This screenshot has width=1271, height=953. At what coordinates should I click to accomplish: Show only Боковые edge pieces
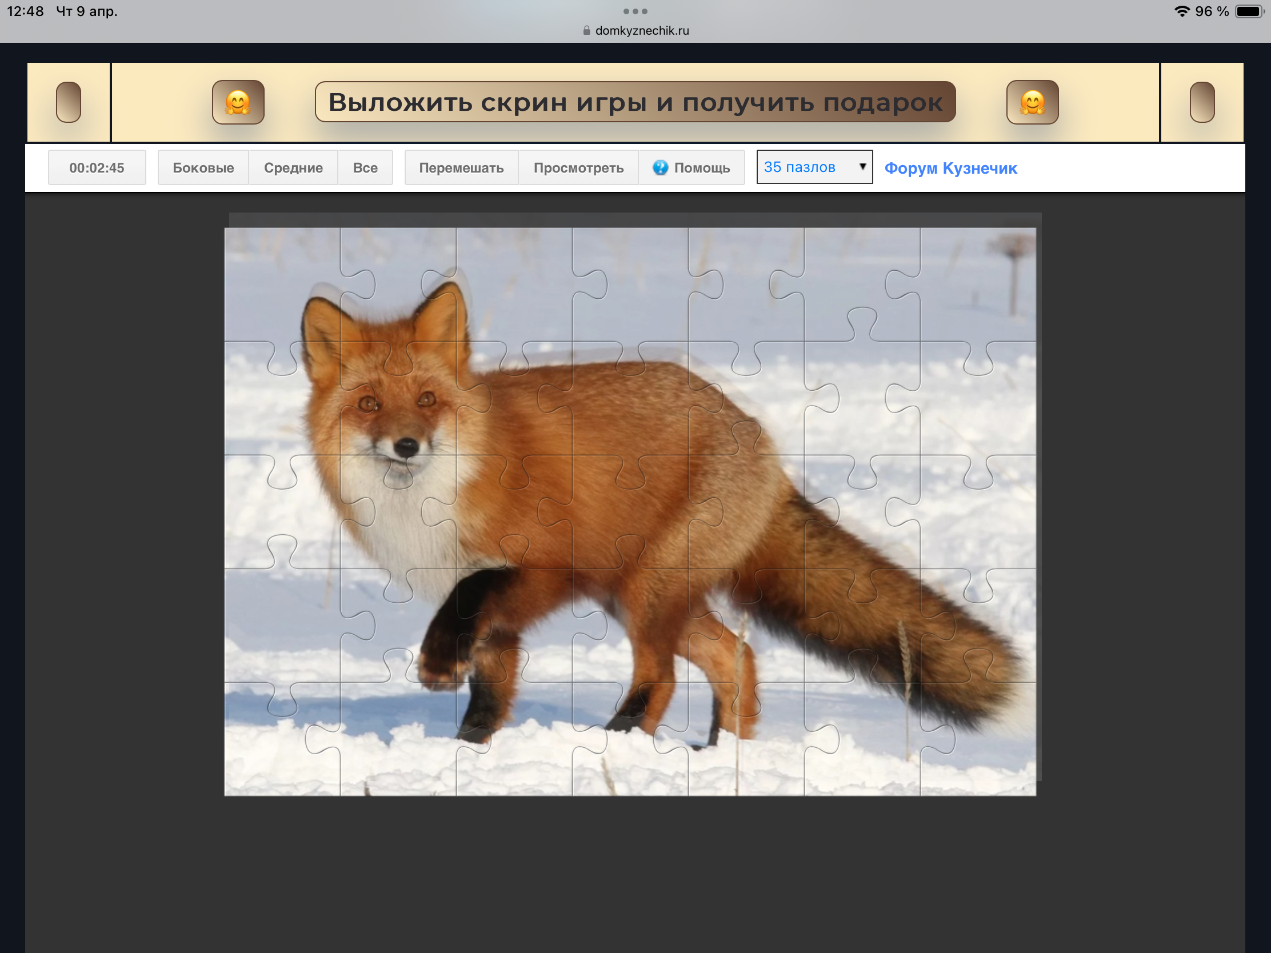203,168
